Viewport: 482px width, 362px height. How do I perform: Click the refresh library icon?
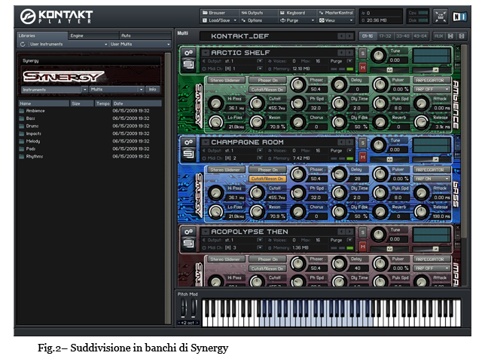23,44
